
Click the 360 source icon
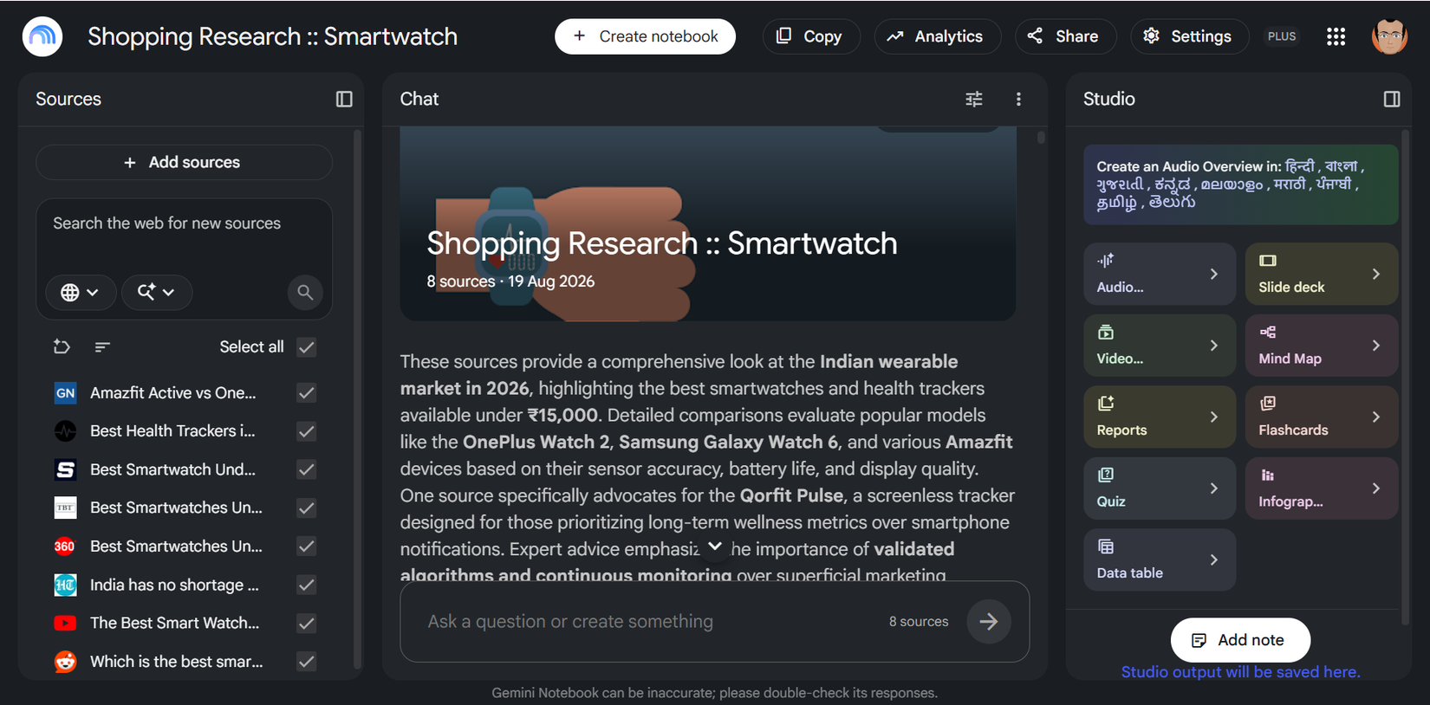(65, 547)
